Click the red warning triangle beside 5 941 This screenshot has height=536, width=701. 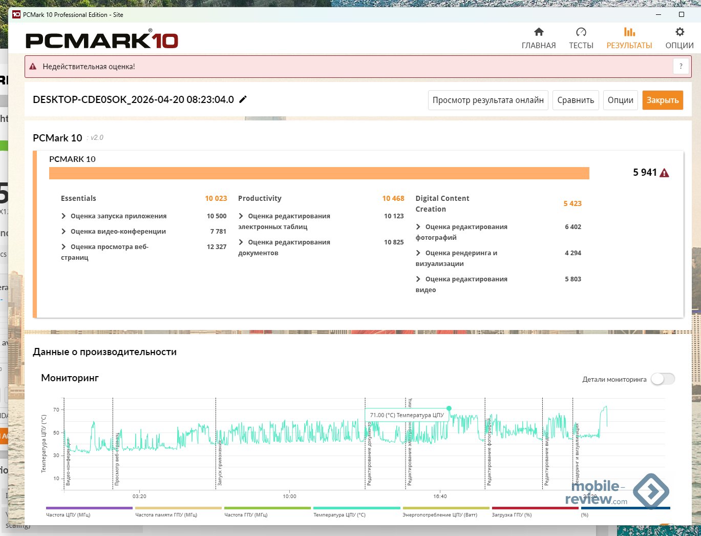(665, 173)
